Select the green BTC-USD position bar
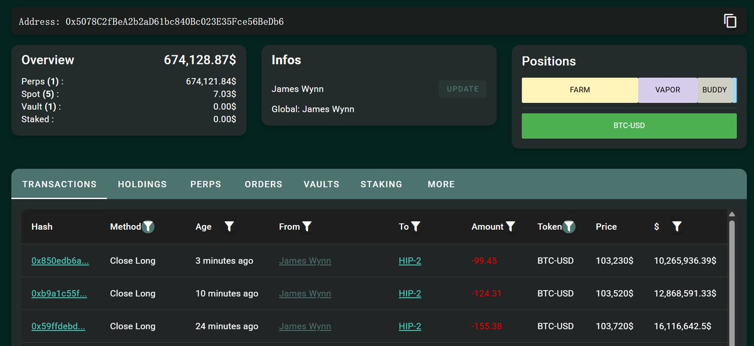 (x=629, y=126)
